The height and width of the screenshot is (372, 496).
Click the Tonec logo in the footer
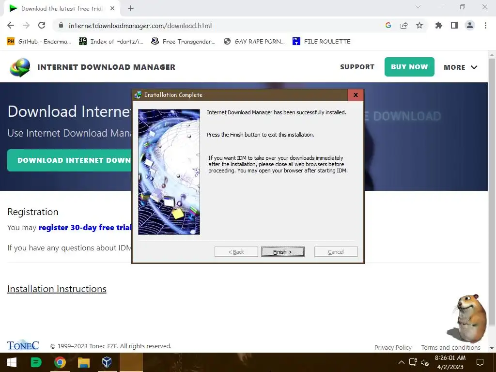23,345
